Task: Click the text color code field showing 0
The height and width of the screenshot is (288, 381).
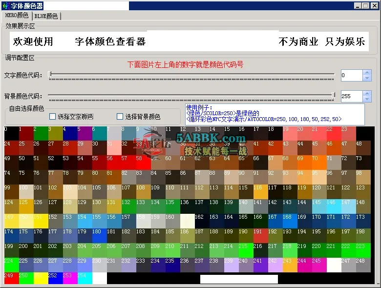Action: (352, 75)
